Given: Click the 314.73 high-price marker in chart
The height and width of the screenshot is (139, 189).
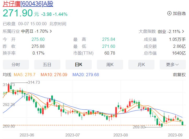Looking at the screenshot, I should tap(34, 82).
